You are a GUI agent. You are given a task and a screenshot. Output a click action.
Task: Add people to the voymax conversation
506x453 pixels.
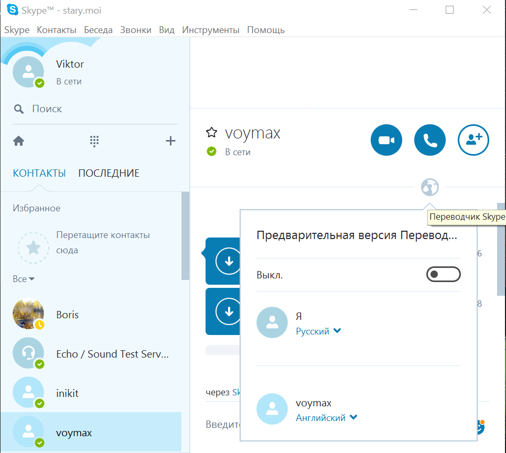pyautogui.click(x=473, y=140)
